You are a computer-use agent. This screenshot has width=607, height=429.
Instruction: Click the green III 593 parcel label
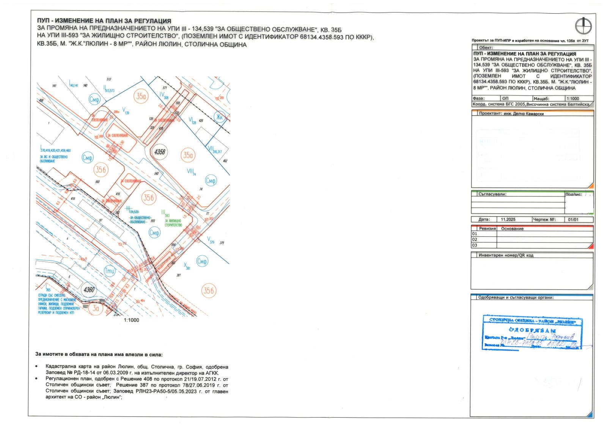tap(165, 214)
